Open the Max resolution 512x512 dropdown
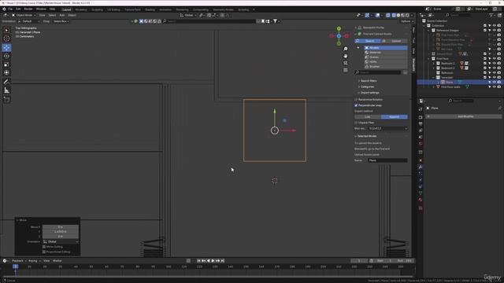504x283 pixels. [x=387, y=128]
